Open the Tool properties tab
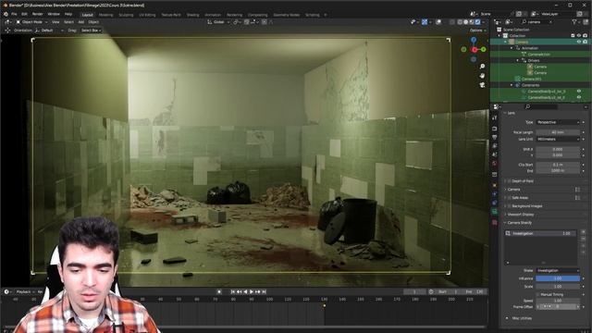This screenshot has width=592, height=333. [x=495, y=118]
